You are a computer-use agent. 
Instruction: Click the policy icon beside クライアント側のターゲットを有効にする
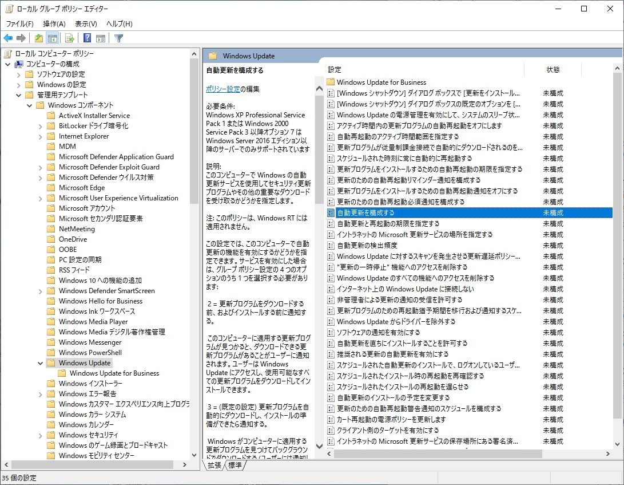pos(331,431)
